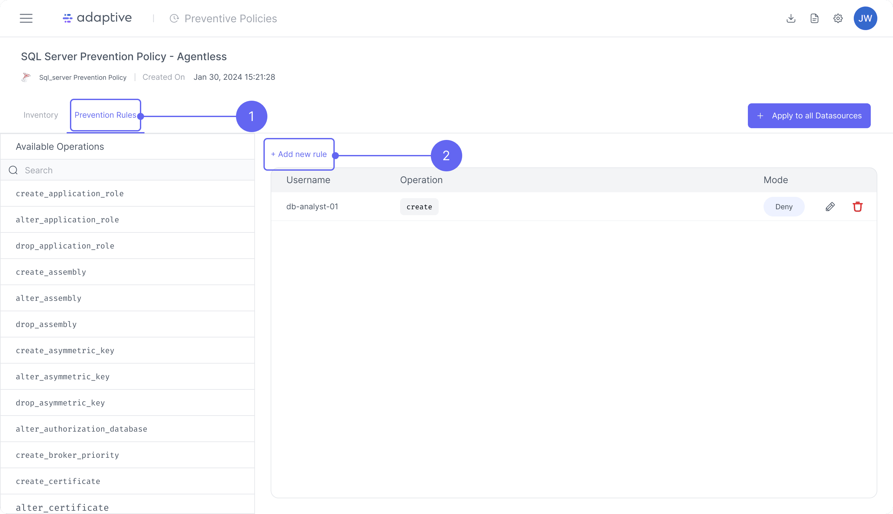Select alter_certificate operation

(x=127, y=505)
